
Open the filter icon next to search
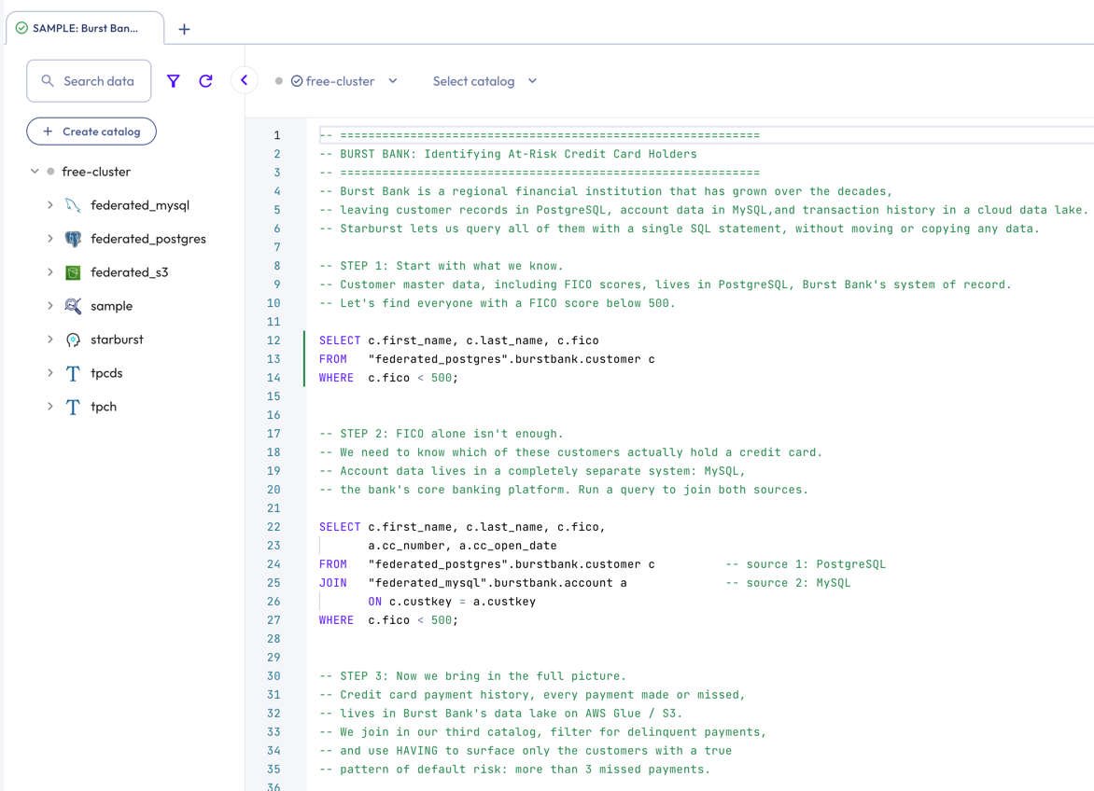[173, 81]
